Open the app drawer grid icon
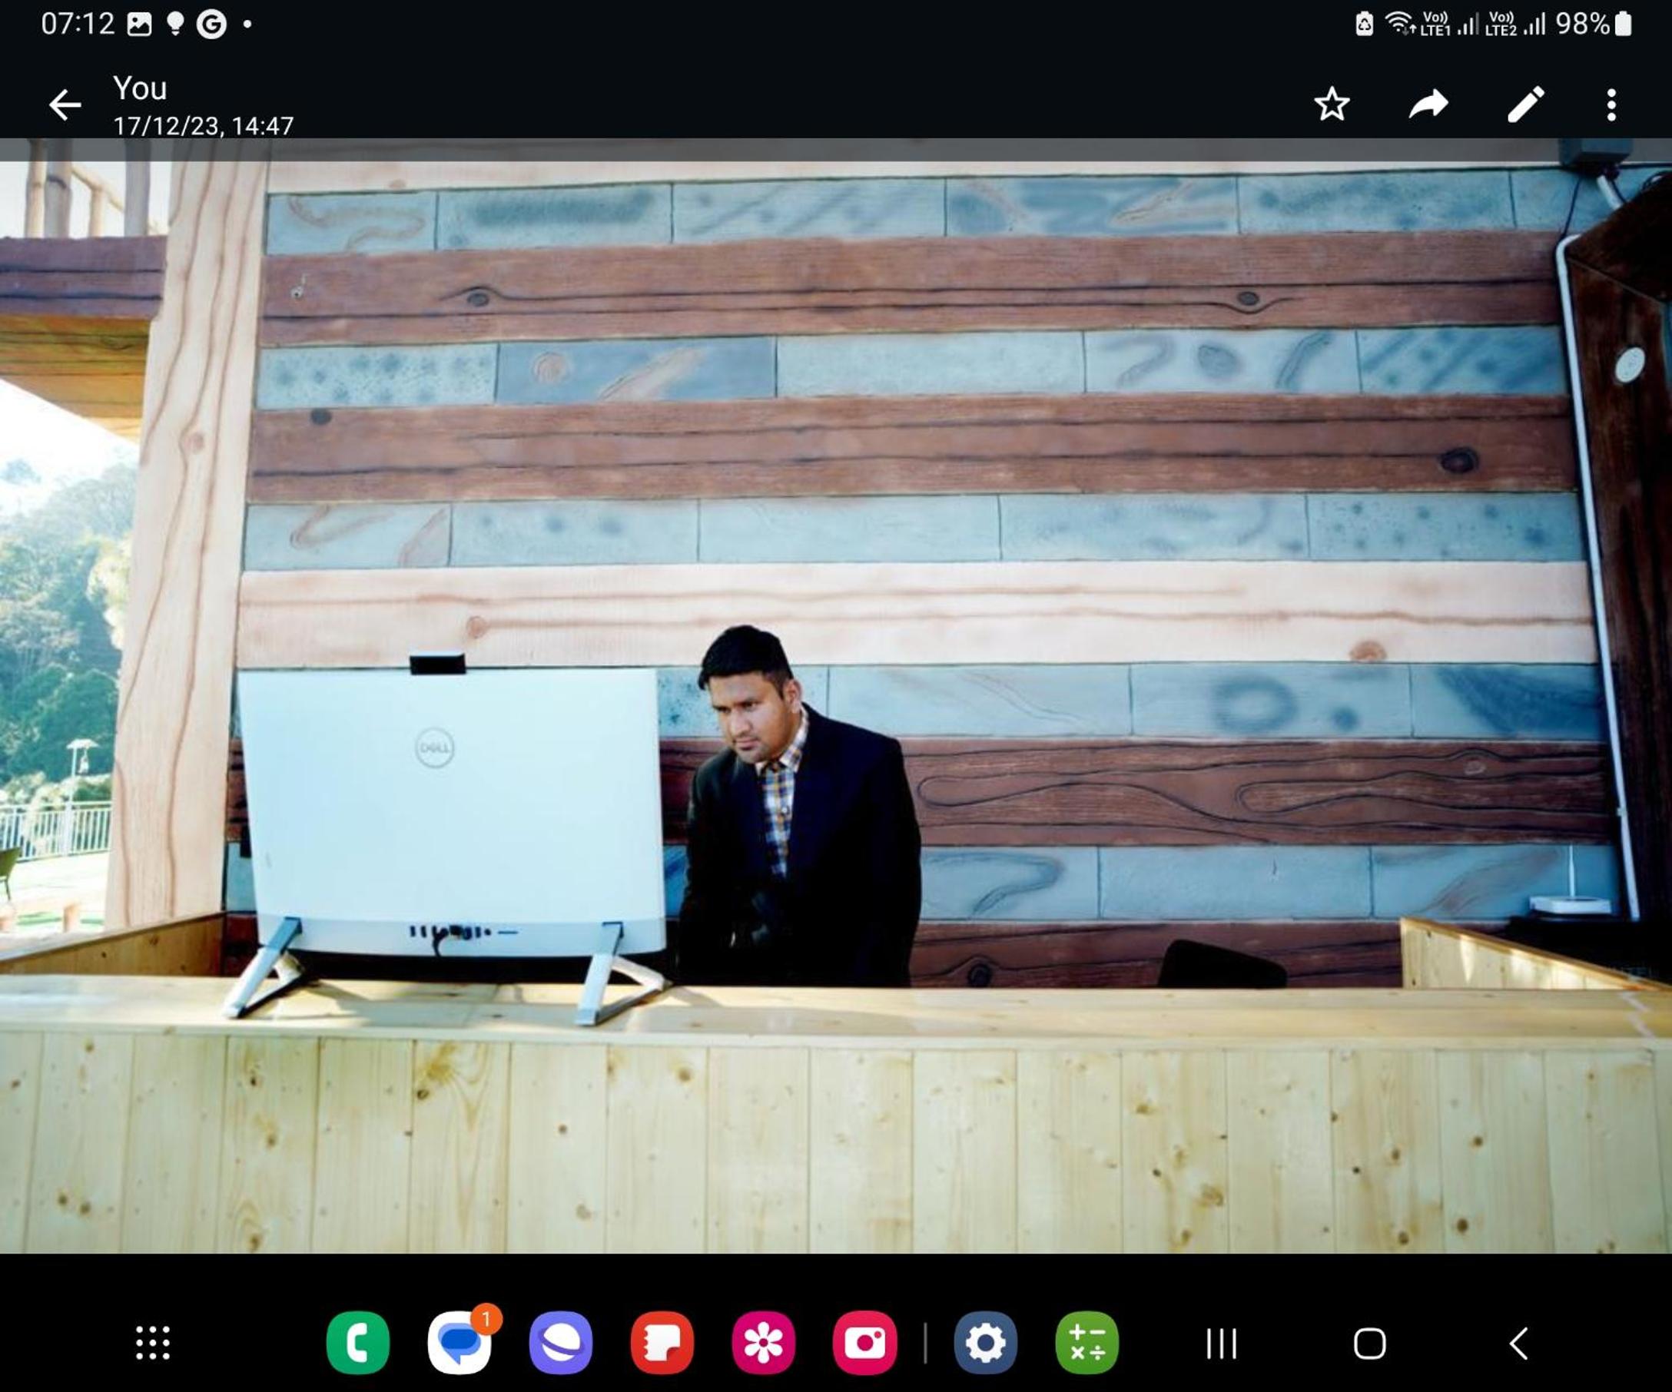The height and width of the screenshot is (1392, 1672). [x=152, y=1343]
